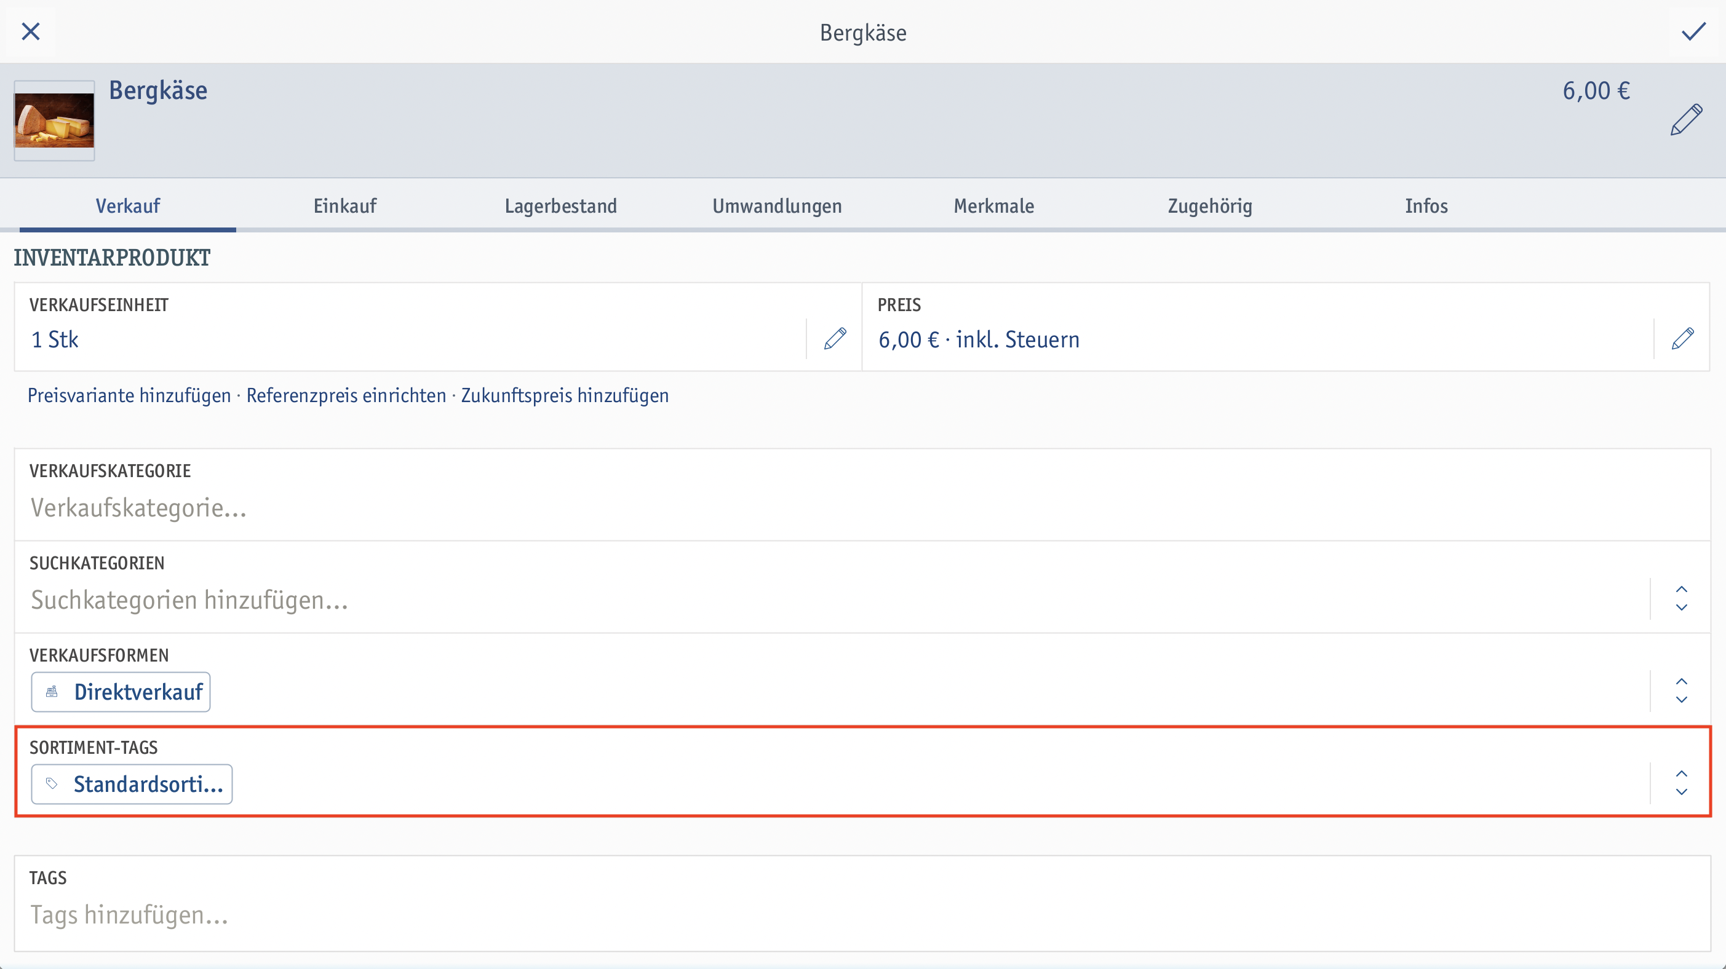Image resolution: width=1726 pixels, height=969 pixels.
Task: Click Zukunftspreis hinzufügen link
Action: 565,395
